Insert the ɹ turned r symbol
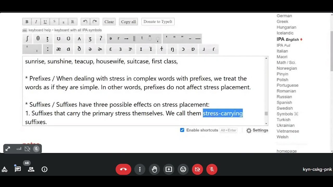Viewport: 333px width, 187px height. pyautogui.click(x=204, y=49)
